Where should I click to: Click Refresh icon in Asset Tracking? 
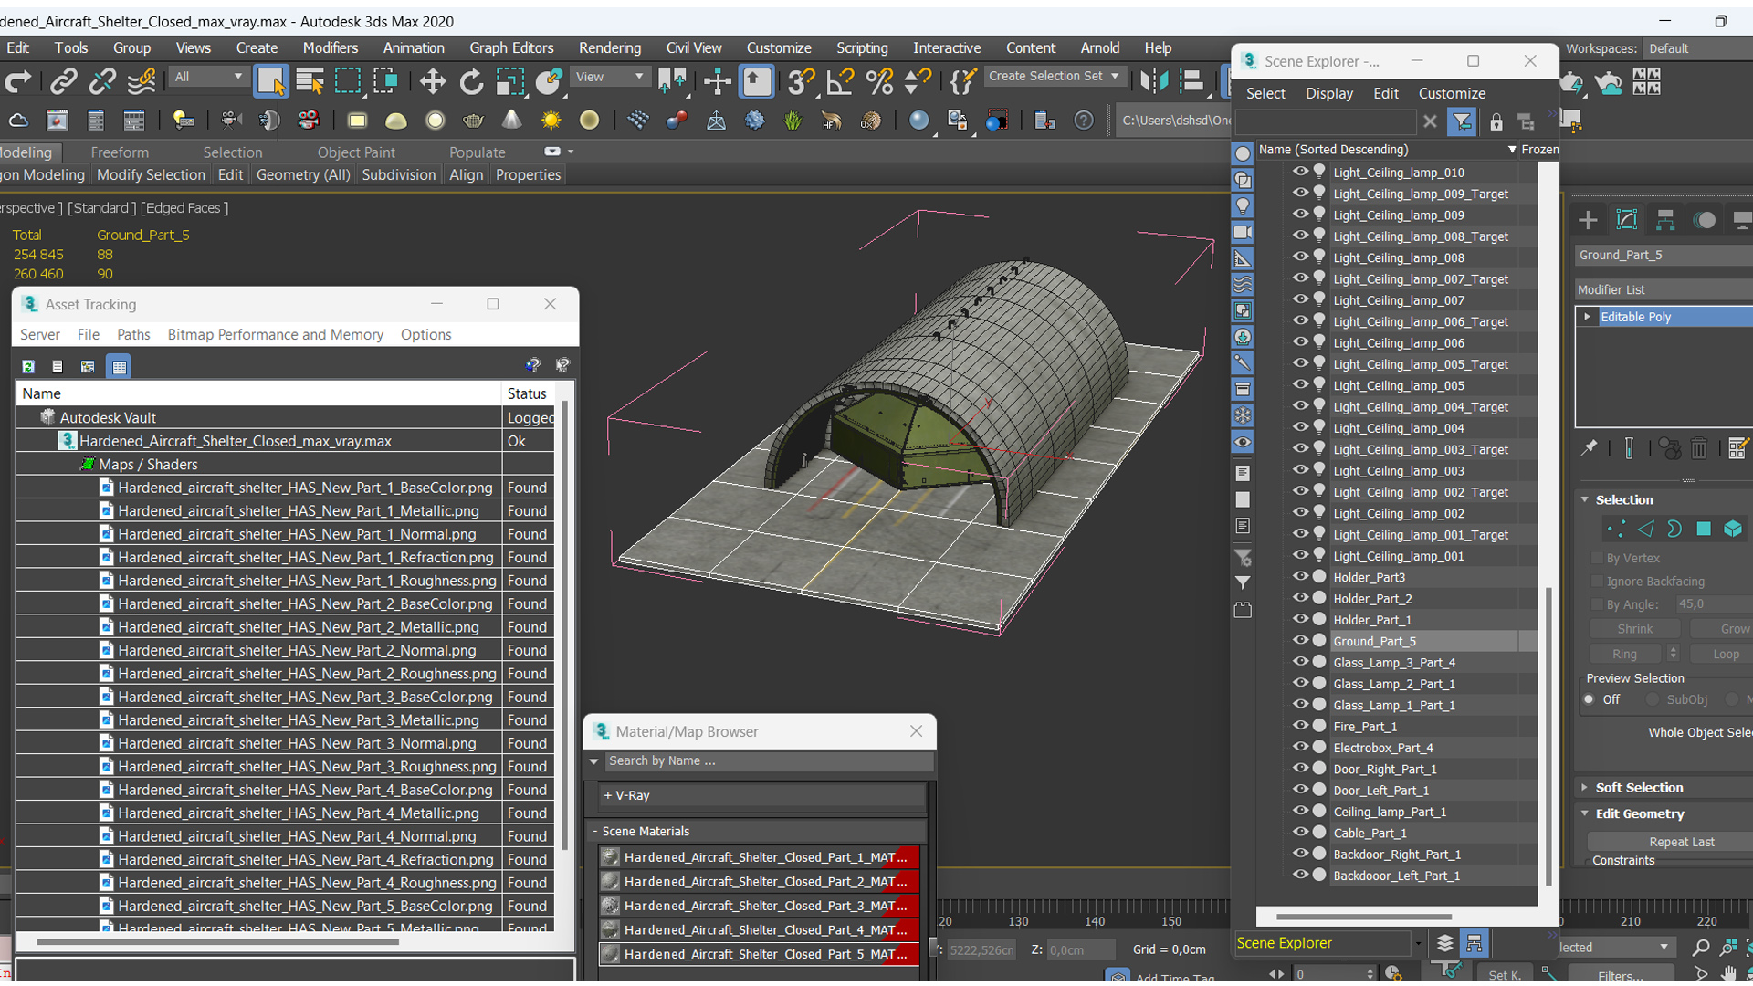[28, 366]
